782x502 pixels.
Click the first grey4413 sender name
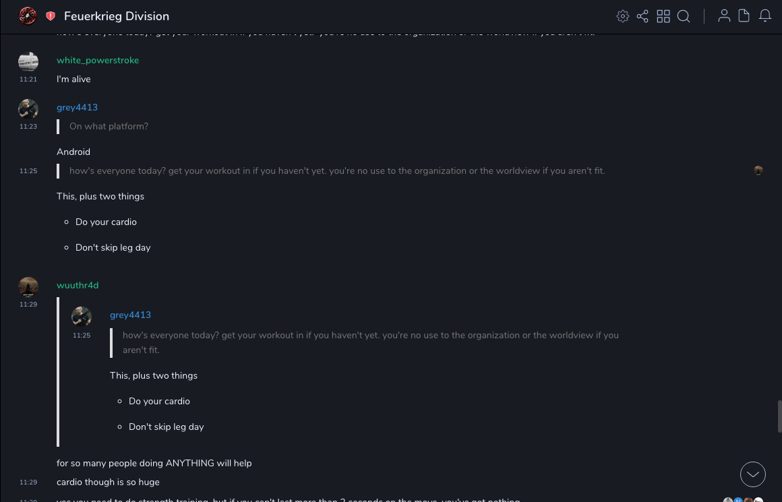click(x=77, y=108)
